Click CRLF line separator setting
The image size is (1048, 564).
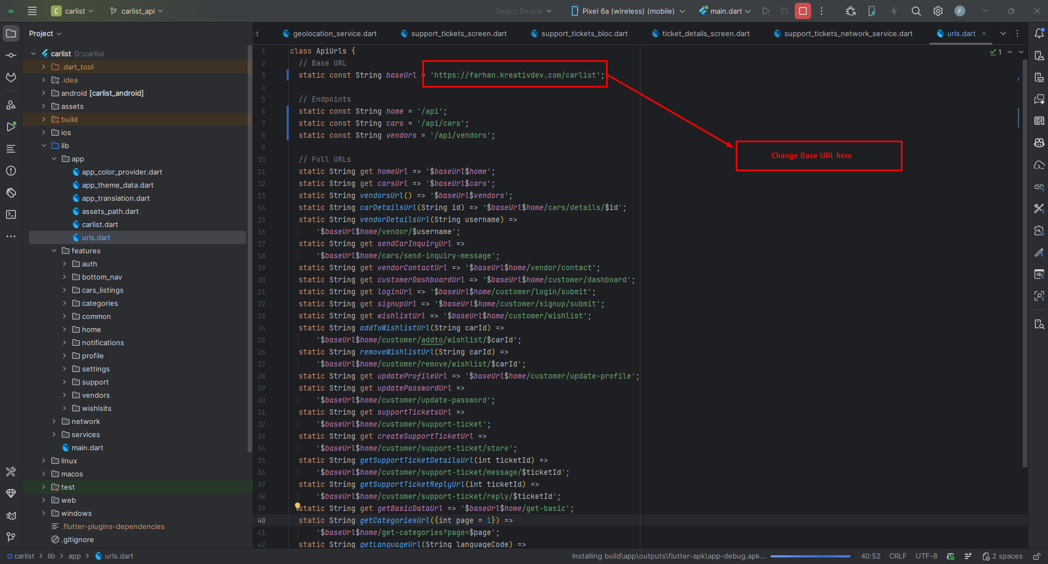pyautogui.click(x=898, y=556)
